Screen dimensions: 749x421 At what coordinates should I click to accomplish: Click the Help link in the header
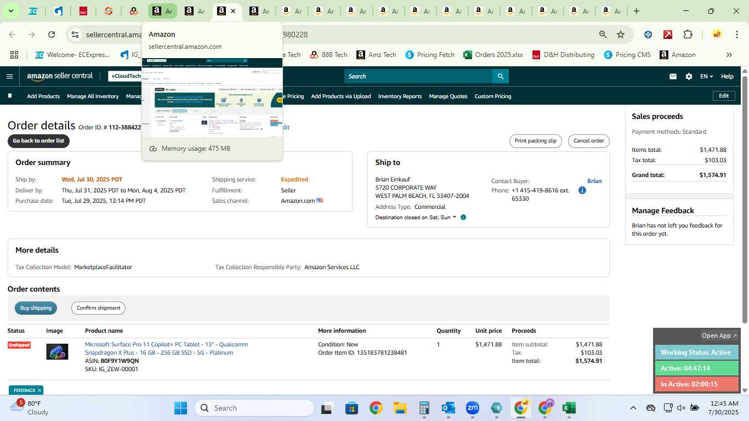click(727, 77)
